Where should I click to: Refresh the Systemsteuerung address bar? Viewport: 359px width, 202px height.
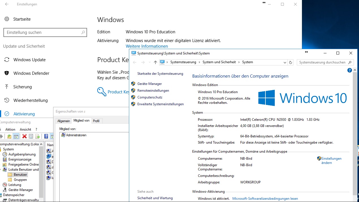pos(291,62)
